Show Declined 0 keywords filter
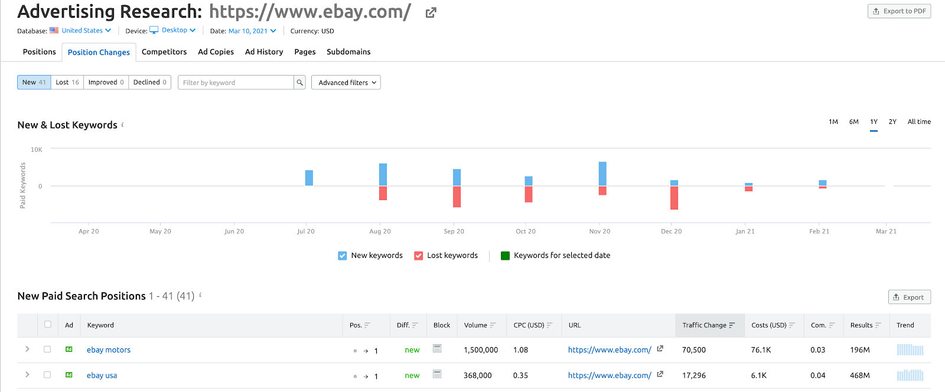This screenshot has width=945, height=392. (x=150, y=82)
